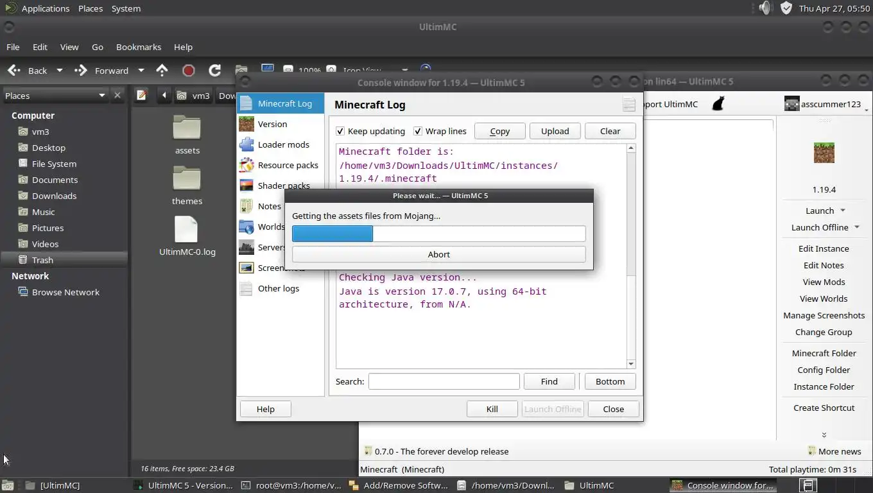Viewport: 873px width, 493px height.
Task: Clear the Minecraft log
Action: tap(610, 131)
